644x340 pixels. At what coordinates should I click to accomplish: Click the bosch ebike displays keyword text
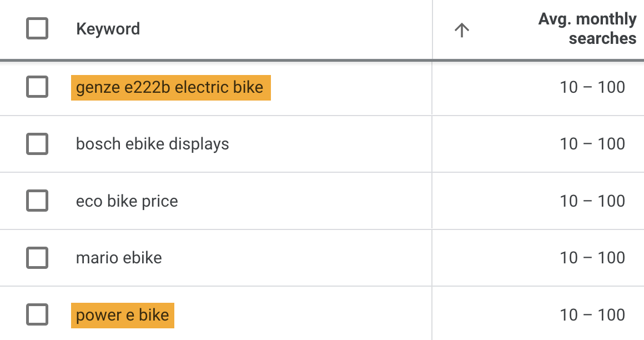coord(153,144)
